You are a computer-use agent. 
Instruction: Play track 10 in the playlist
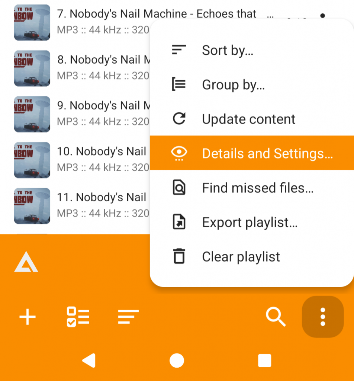point(100,159)
